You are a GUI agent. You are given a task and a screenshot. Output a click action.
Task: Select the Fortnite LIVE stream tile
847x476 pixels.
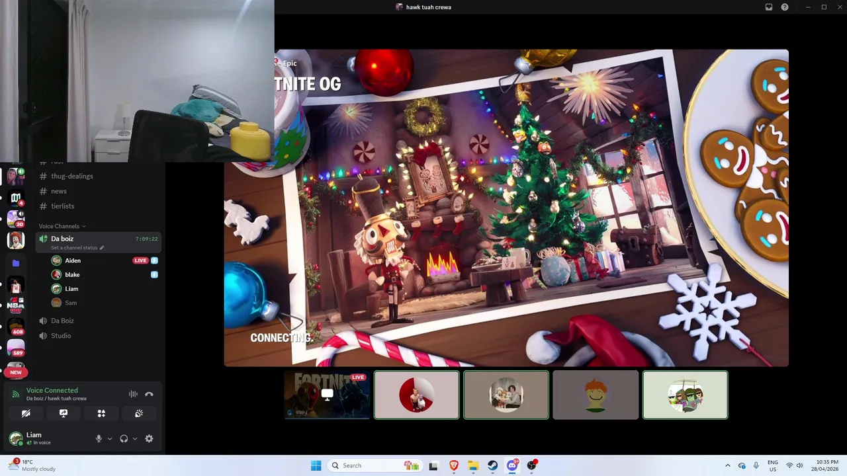(327, 395)
